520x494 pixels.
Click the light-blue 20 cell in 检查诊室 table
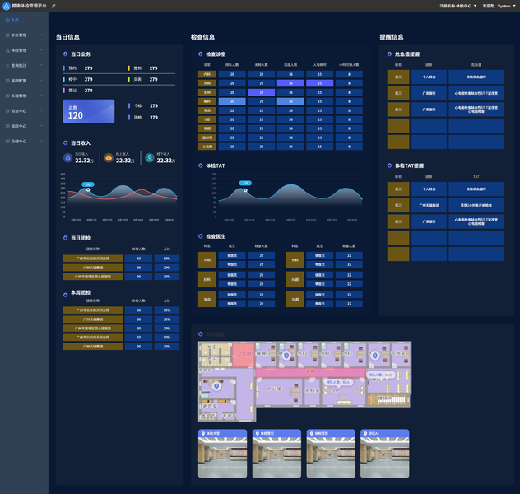click(x=232, y=101)
